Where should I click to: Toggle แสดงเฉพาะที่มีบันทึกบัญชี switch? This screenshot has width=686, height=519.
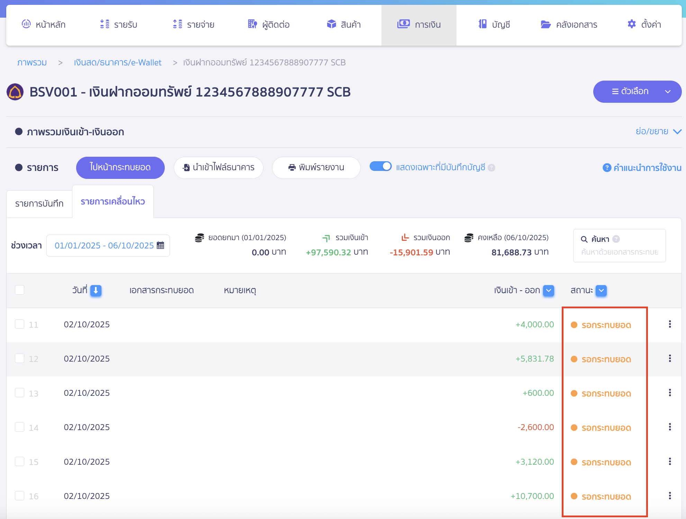tap(380, 166)
